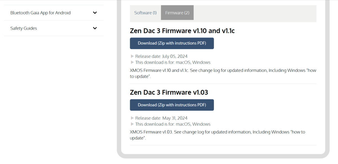Click triangle bullet for v1.10 platform line
Viewport: 338px width, 164px height.
pos(132,62)
